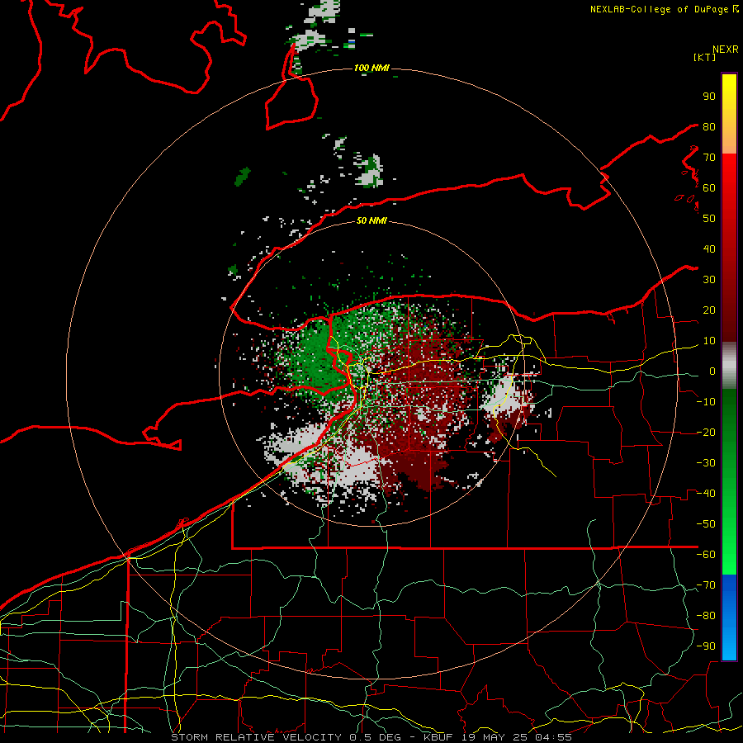Click the "-50" value on the velocity scale
The height and width of the screenshot is (743, 743).
[706, 524]
